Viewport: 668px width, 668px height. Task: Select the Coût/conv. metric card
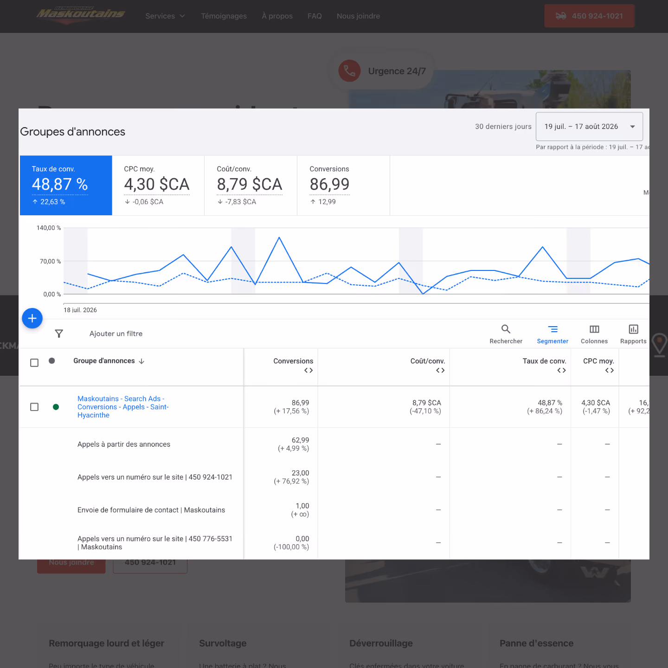251,186
